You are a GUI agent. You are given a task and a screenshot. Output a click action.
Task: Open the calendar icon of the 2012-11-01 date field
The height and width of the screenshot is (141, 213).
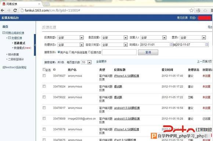[171, 45]
